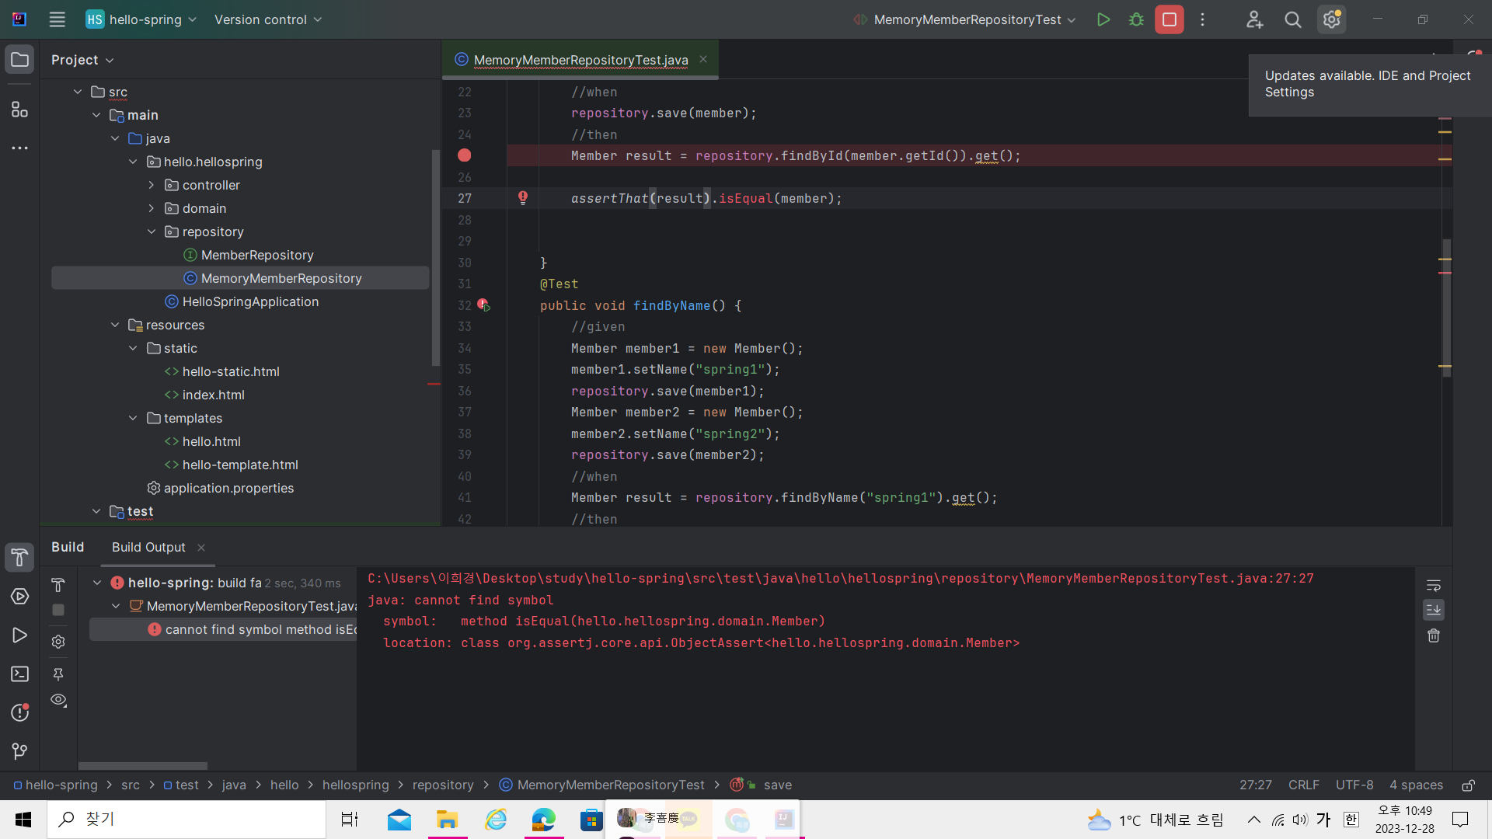
Task: Collapse the src folder
Action: tap(78, 92)
